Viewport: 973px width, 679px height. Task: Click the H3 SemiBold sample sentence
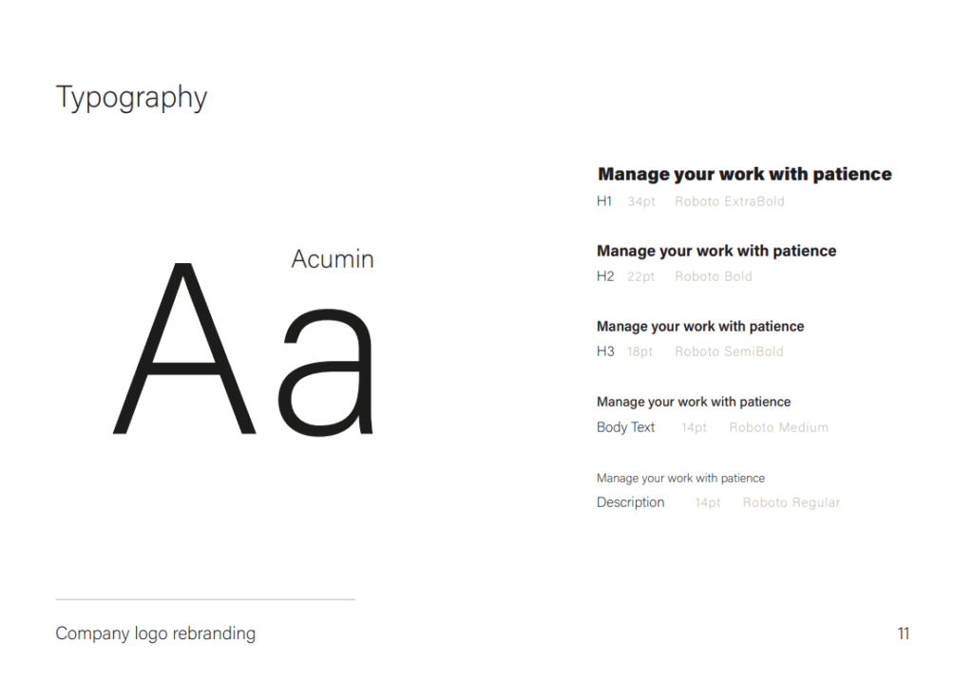tap(700, 327)
